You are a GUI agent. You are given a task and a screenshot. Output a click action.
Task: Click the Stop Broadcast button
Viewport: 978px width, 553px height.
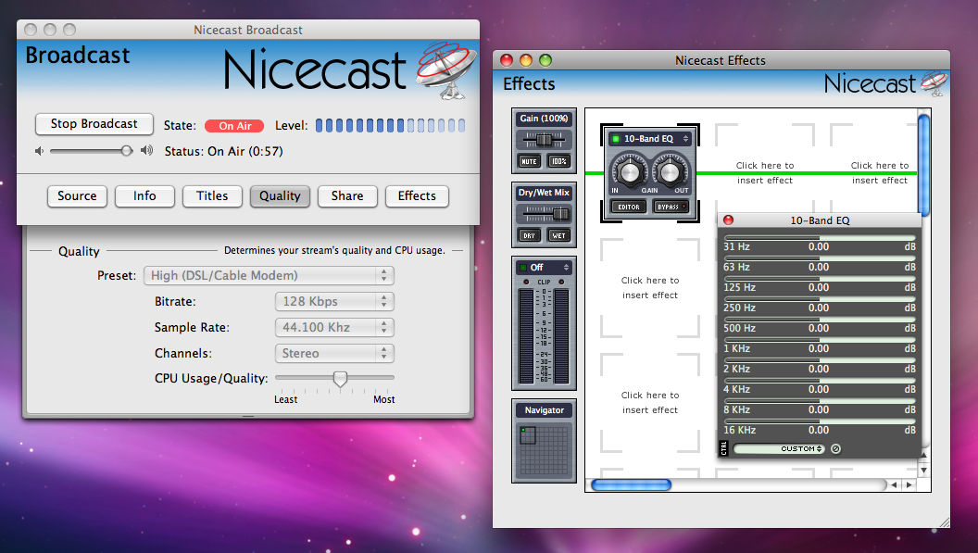[x=94, y=123]
